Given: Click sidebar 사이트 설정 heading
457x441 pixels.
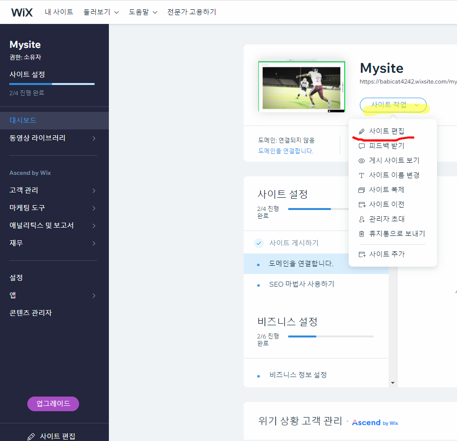Looking at the screenshot, I should pyautogui.click(x=27, y=75).
